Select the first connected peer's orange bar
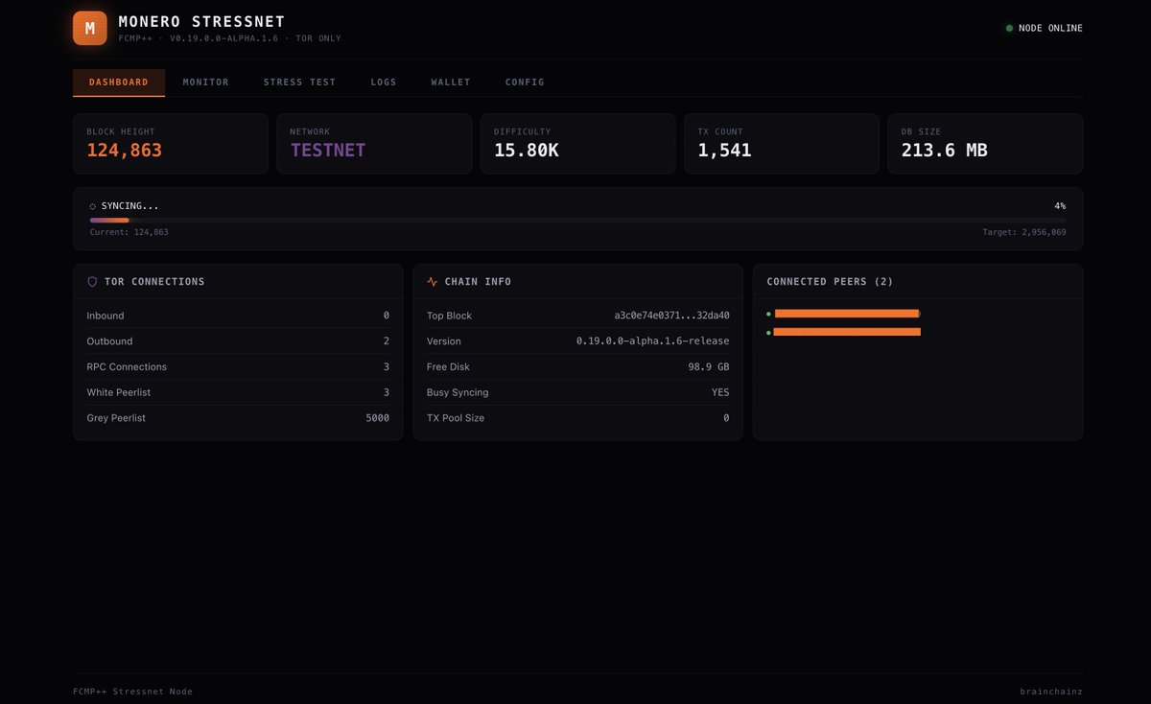Viewport: 1151px width, 704px height. (x=847, y=314)
